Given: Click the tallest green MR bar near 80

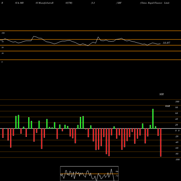Looking at the screenshot, I should pyautogui.click(x=153, y=119).
